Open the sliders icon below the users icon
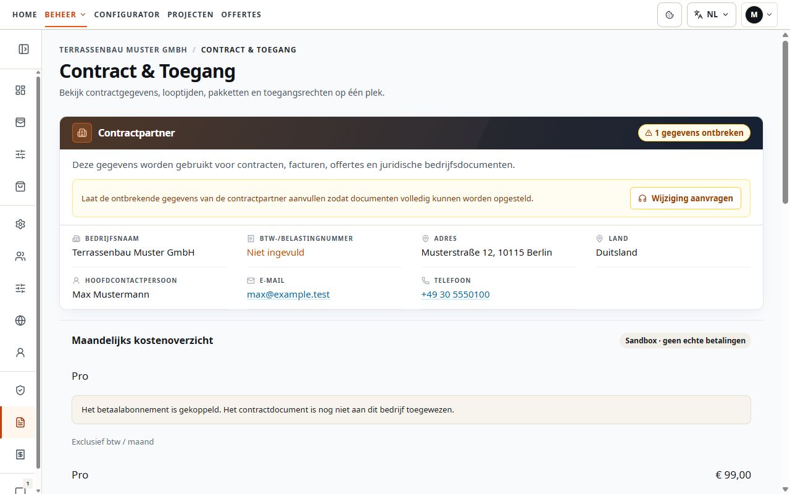This screenshot has height=494, width=790. [20, 288]
